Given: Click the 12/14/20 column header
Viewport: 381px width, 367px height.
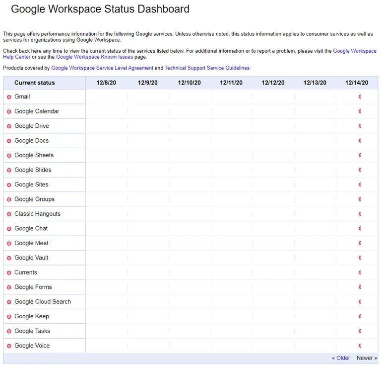Looking at the screenshot, I should click(x=357, y=83).
